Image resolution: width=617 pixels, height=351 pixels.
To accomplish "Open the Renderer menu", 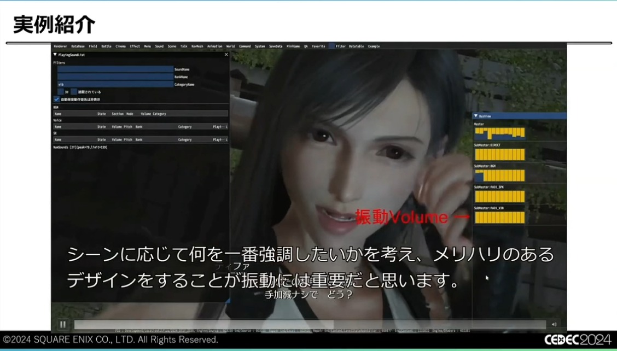I will (x=60, y=46).
